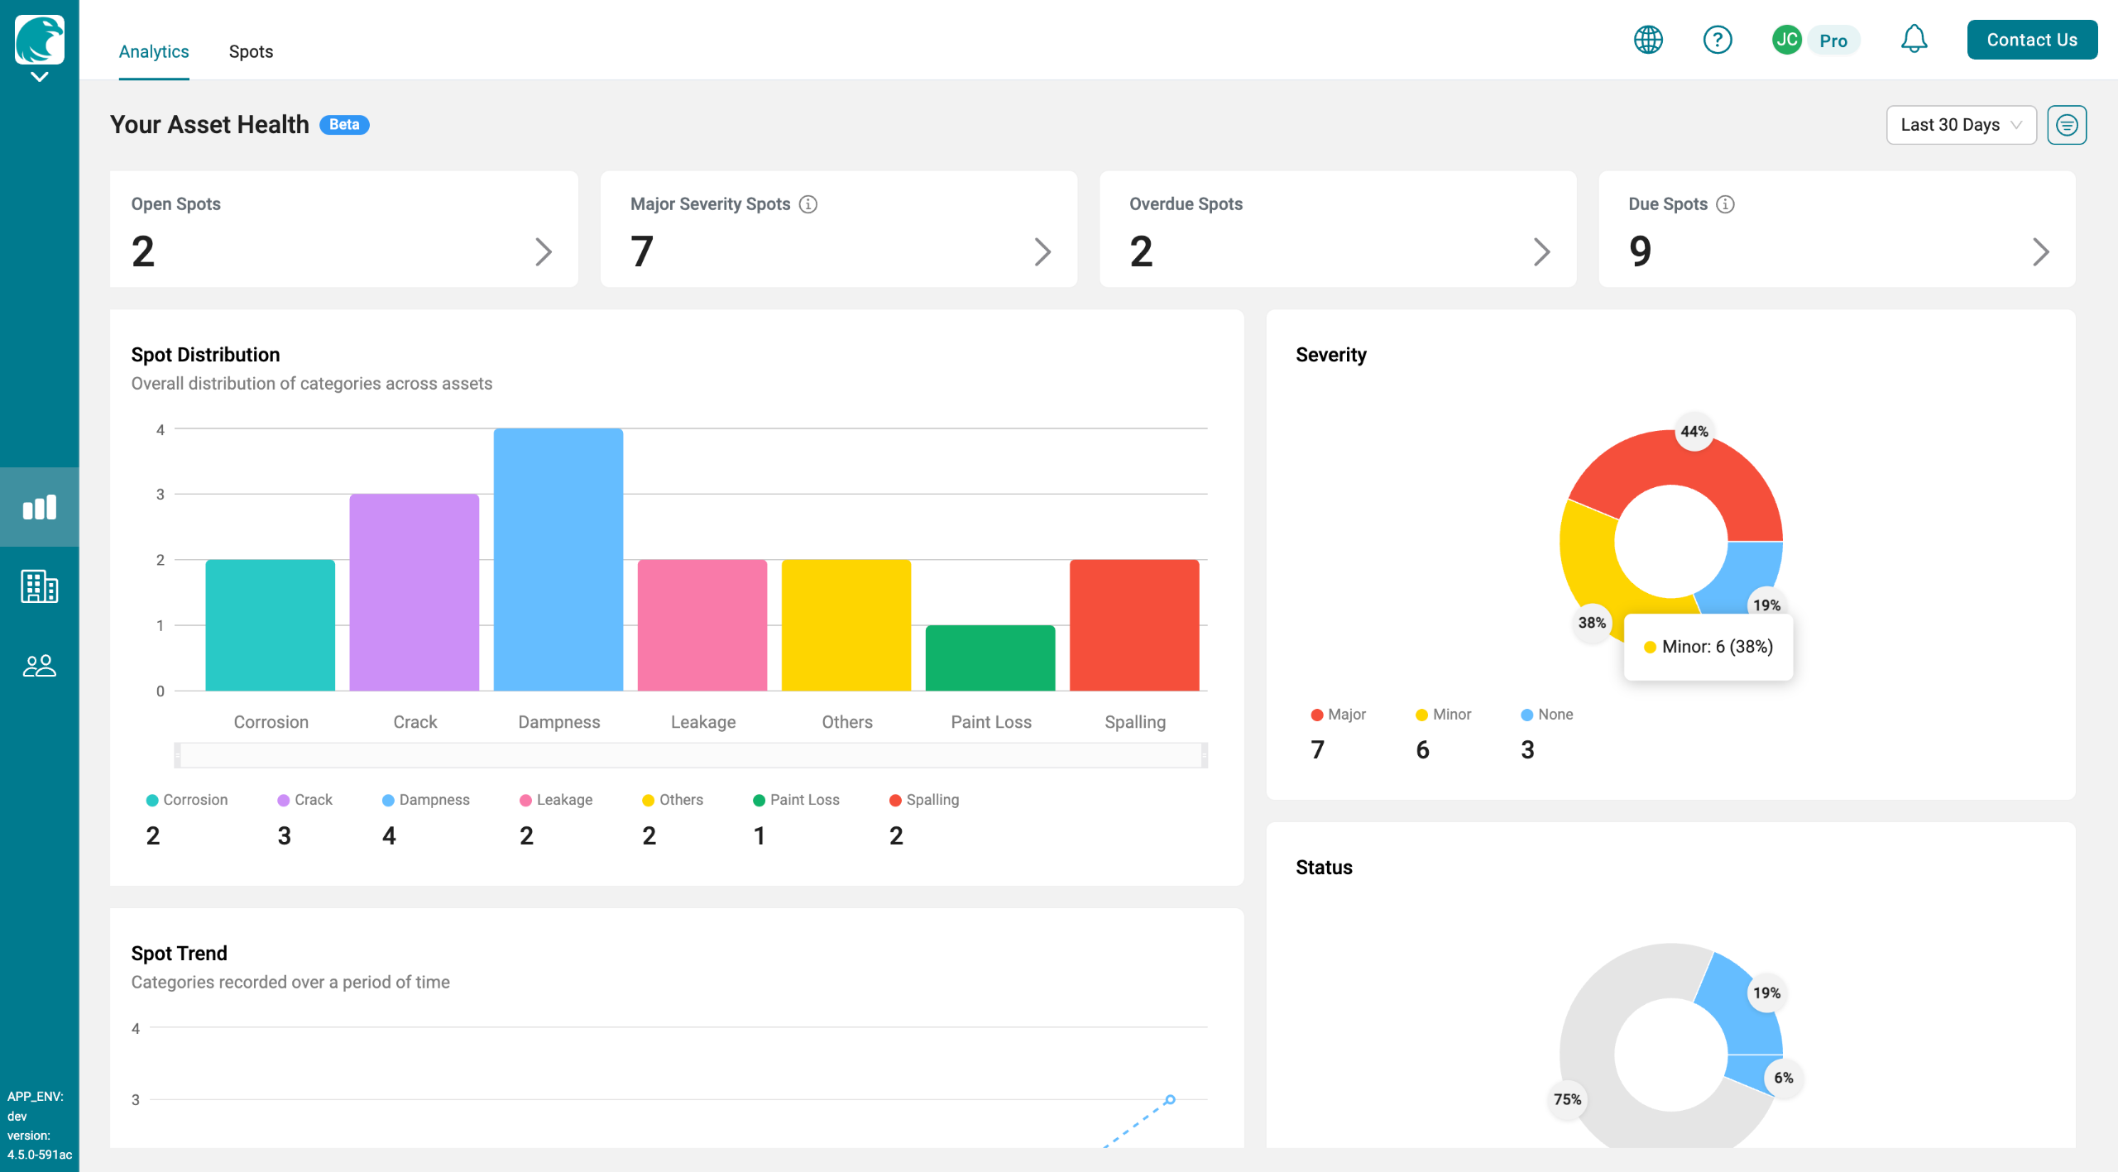The image size is (2118, 1172).
Task: Open the Last 30 Days dropdown
Action: click(x=1960, y=125)
